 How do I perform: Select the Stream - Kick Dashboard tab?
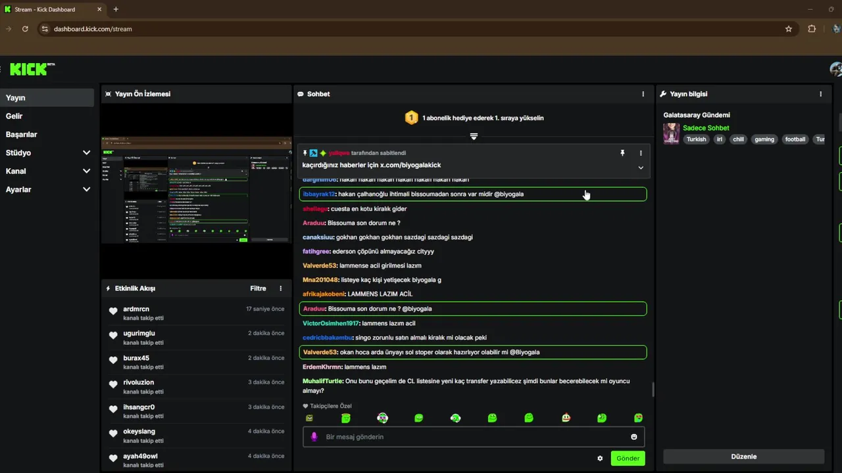53,9
